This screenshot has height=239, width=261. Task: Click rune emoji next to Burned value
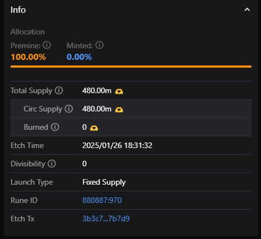pos(94,128)
